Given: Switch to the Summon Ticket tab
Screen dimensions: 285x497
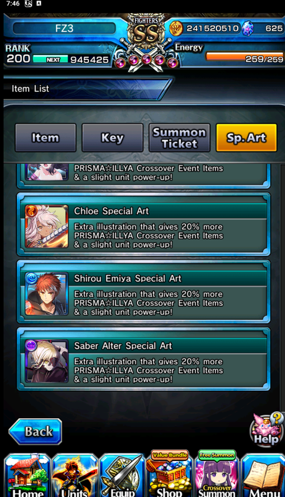Looking at the screenshot, I should tap(179, 137).
